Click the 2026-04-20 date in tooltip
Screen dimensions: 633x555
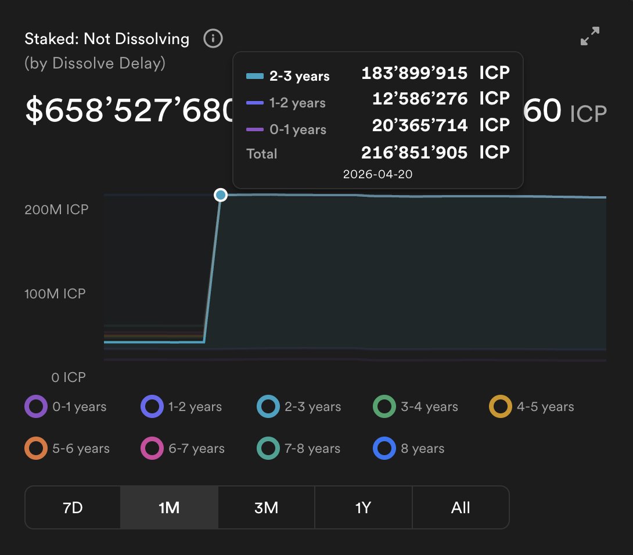point(378,174)
